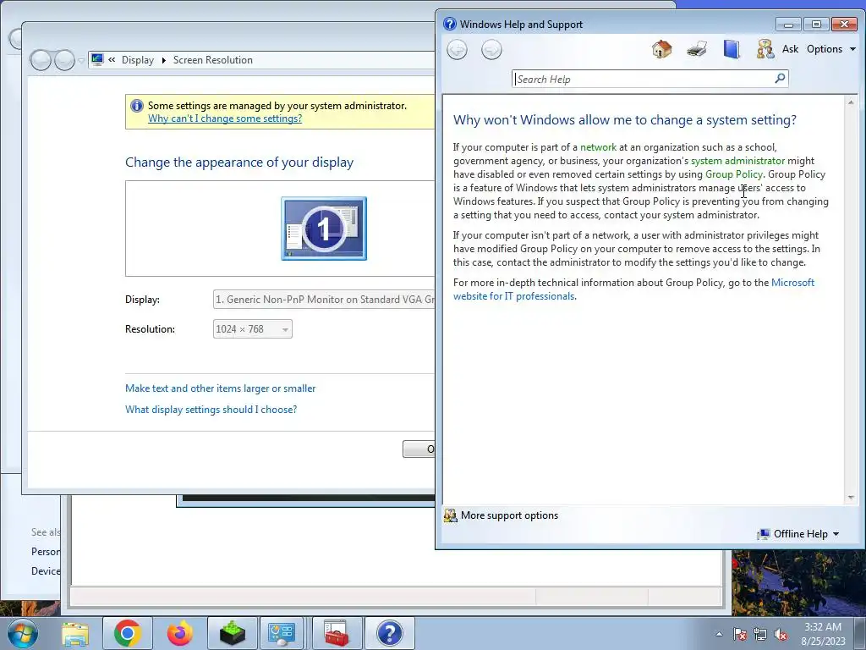
Task: Print the help topic using printer icon
Action: pyautogui.click(x=697, y=49)
